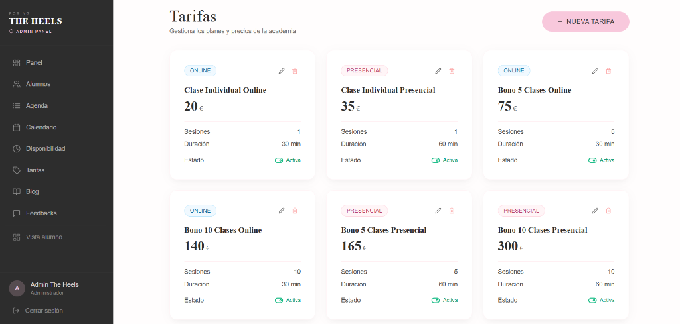Edit the Clase Individual Online tariff
The width and height of the screenshot is (680, 324).
[x=282, y=71]
